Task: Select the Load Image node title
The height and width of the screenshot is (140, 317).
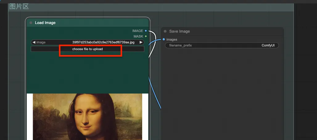Action: click(x=45, y=23)
